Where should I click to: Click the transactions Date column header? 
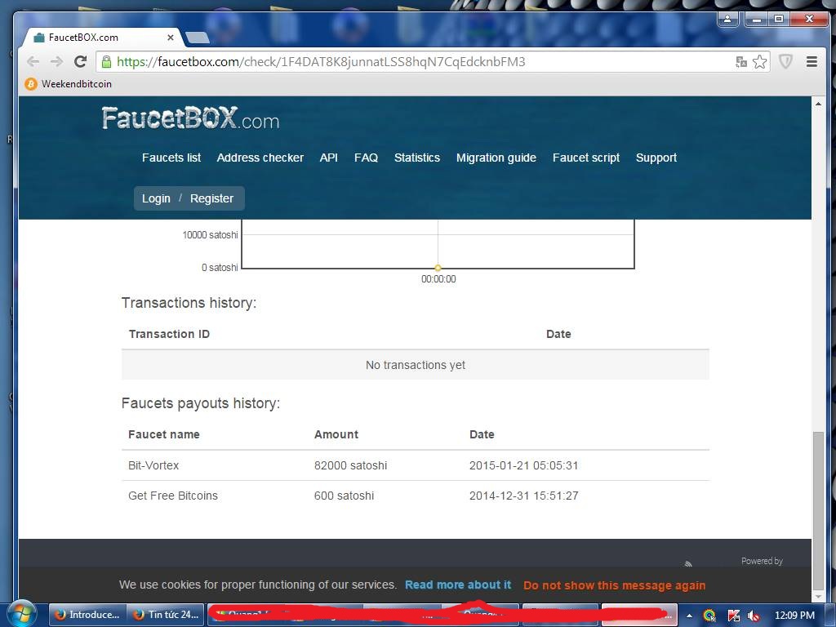point(558,334)
